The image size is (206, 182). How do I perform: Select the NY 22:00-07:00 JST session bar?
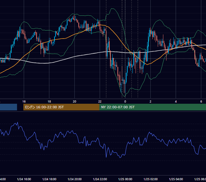tap(152, 107)
